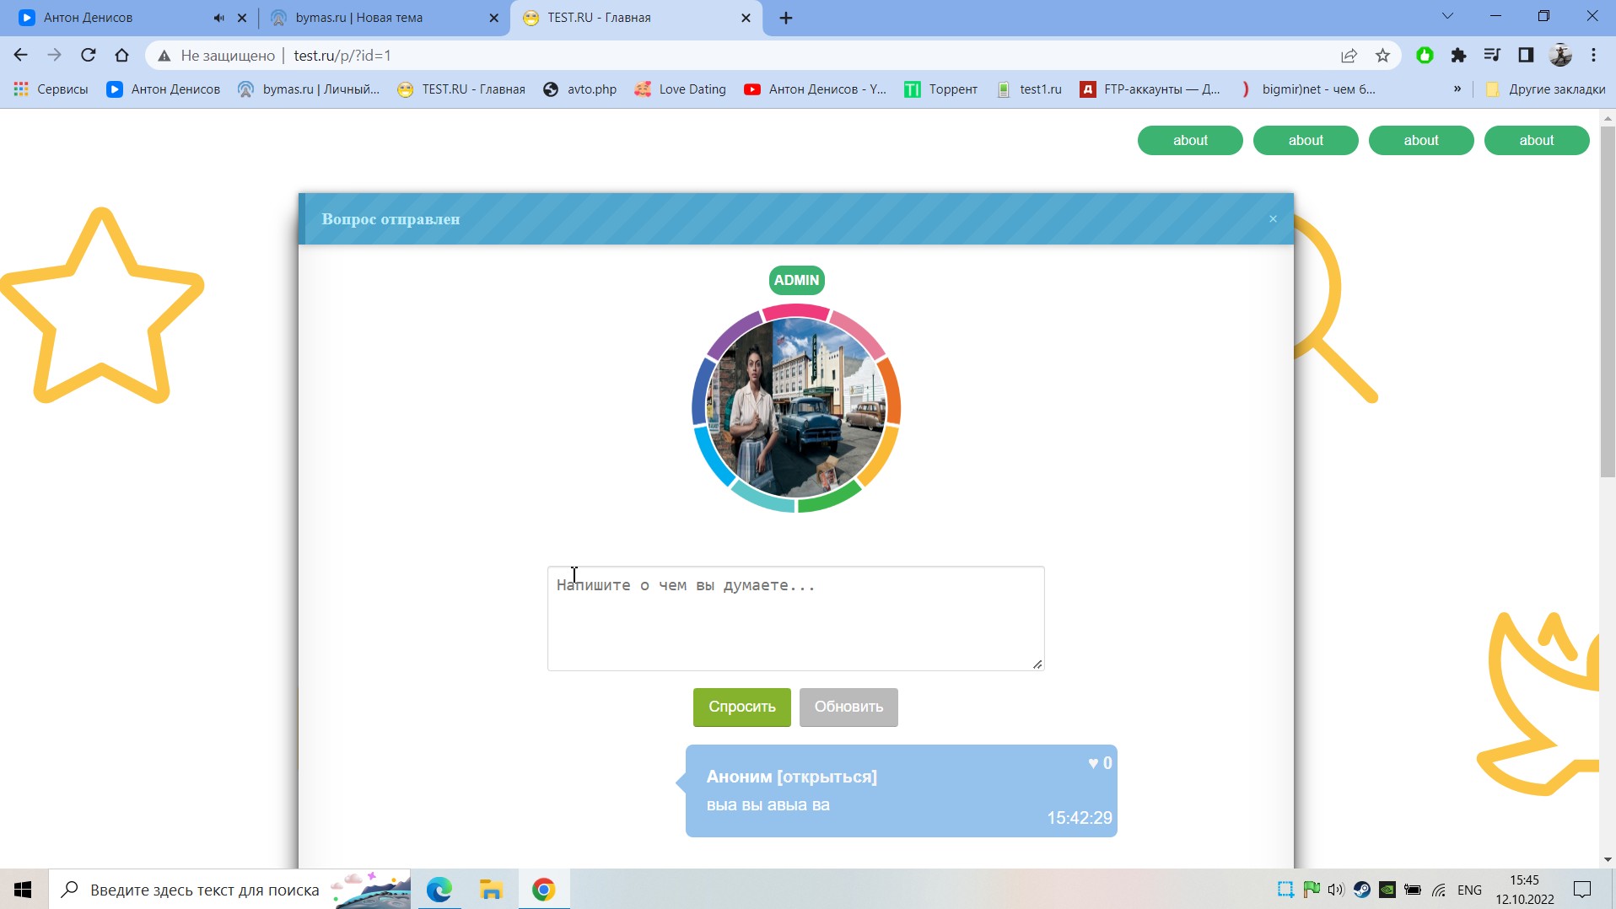Image resolution: width=1616 pixels, height=909 pixels.
Task: Open the Chrome three-dot menu
Action: [1593, 56]
